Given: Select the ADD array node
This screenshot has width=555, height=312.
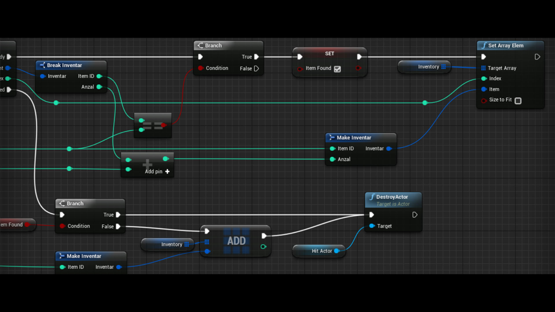Looking at the screenshot, I should click(236, 241).
